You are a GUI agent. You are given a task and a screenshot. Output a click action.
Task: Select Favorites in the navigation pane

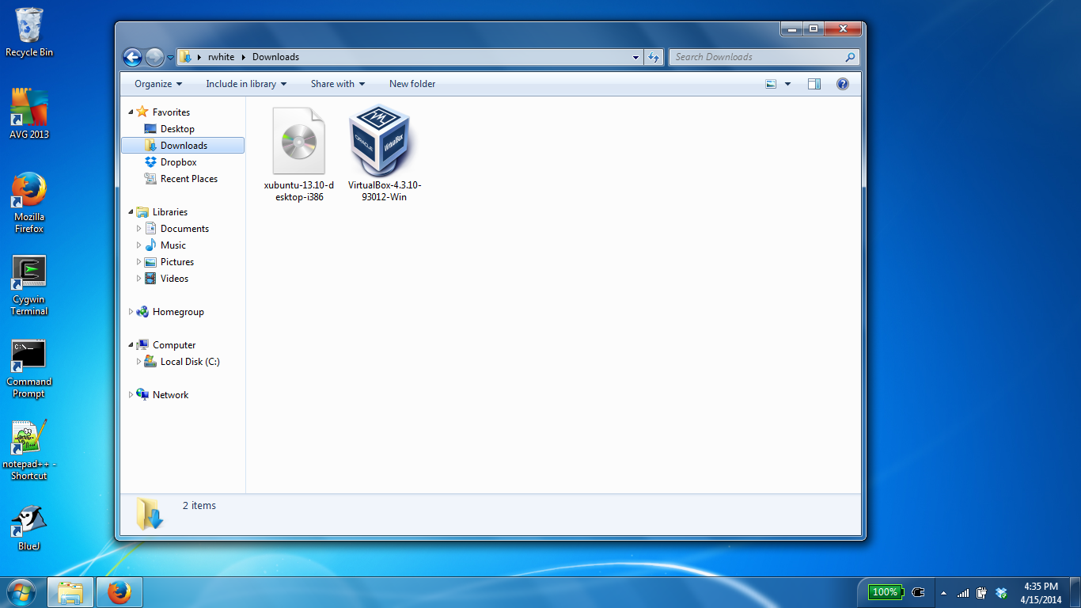171,112
